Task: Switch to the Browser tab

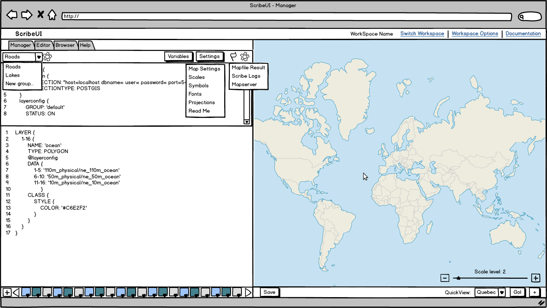Action: click(65, 45)
